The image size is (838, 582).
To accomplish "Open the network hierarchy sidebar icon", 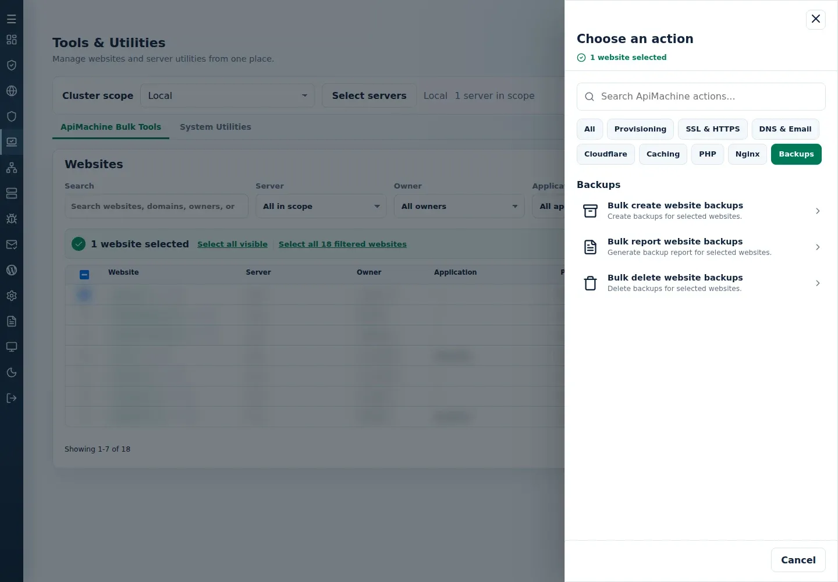I will [12, 168].
